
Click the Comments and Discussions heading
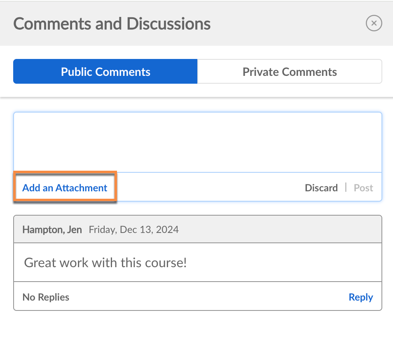click(112, 24)
